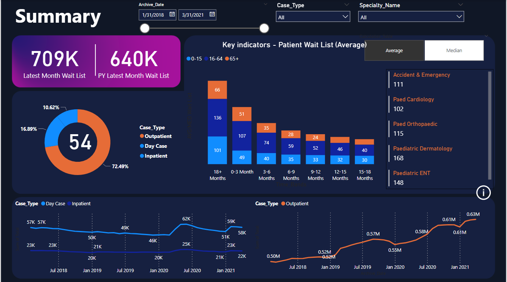Image resolution: width=507 pixels, height=282 pixels.
Task: Select the 0-15 legend dot
Action: [188, 59]
